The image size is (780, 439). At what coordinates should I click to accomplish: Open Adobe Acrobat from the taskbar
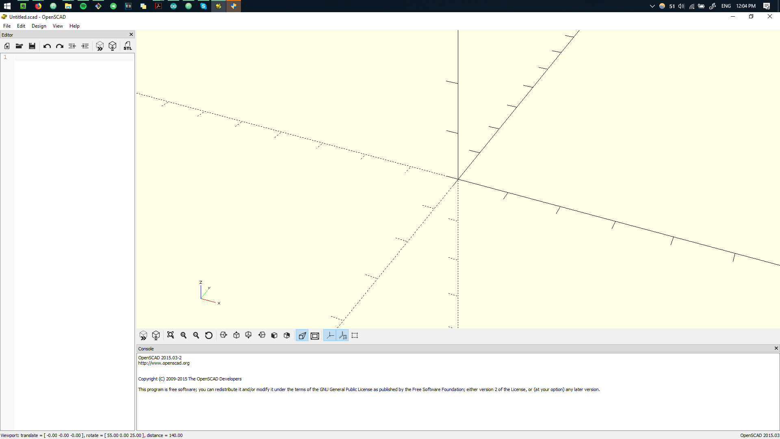158,6
